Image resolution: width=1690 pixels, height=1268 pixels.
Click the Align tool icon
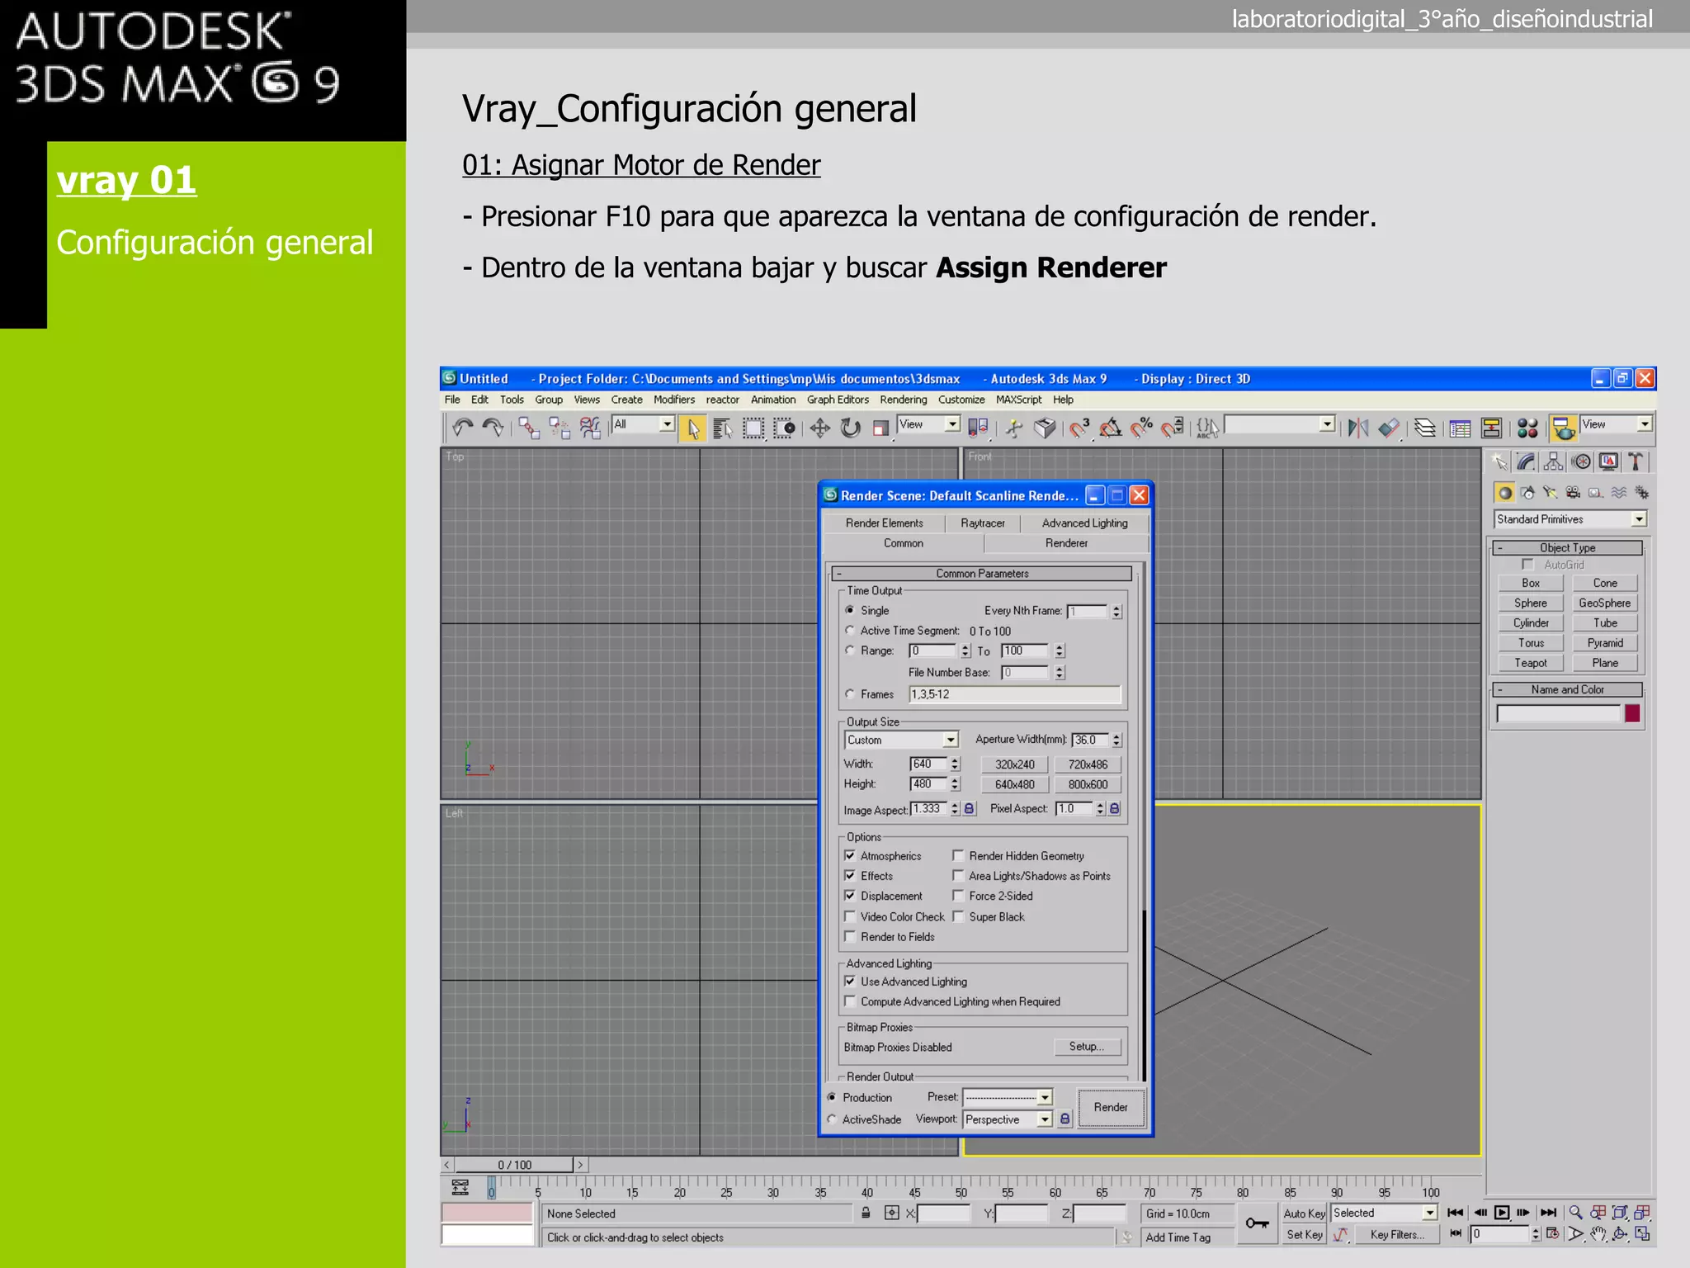(1390, 428)
